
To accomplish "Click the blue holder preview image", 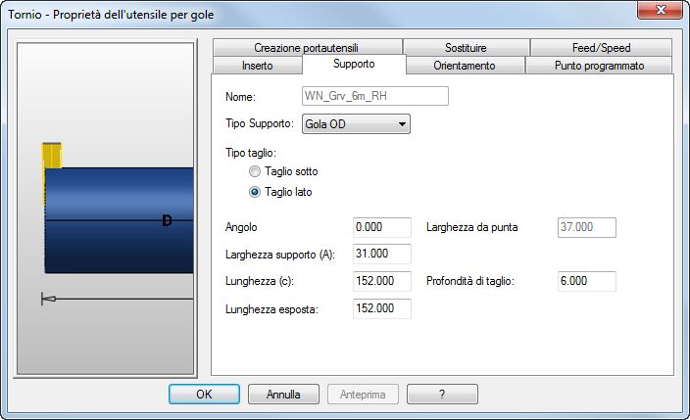I will point(119,220).
